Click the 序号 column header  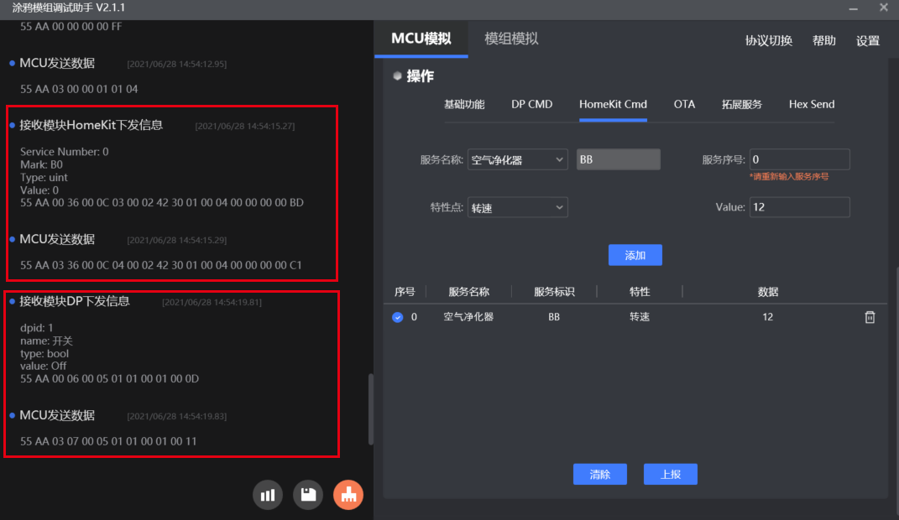405,292
